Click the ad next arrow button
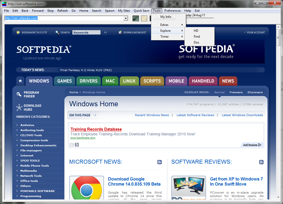283x204 pixels. click(77, 145)
